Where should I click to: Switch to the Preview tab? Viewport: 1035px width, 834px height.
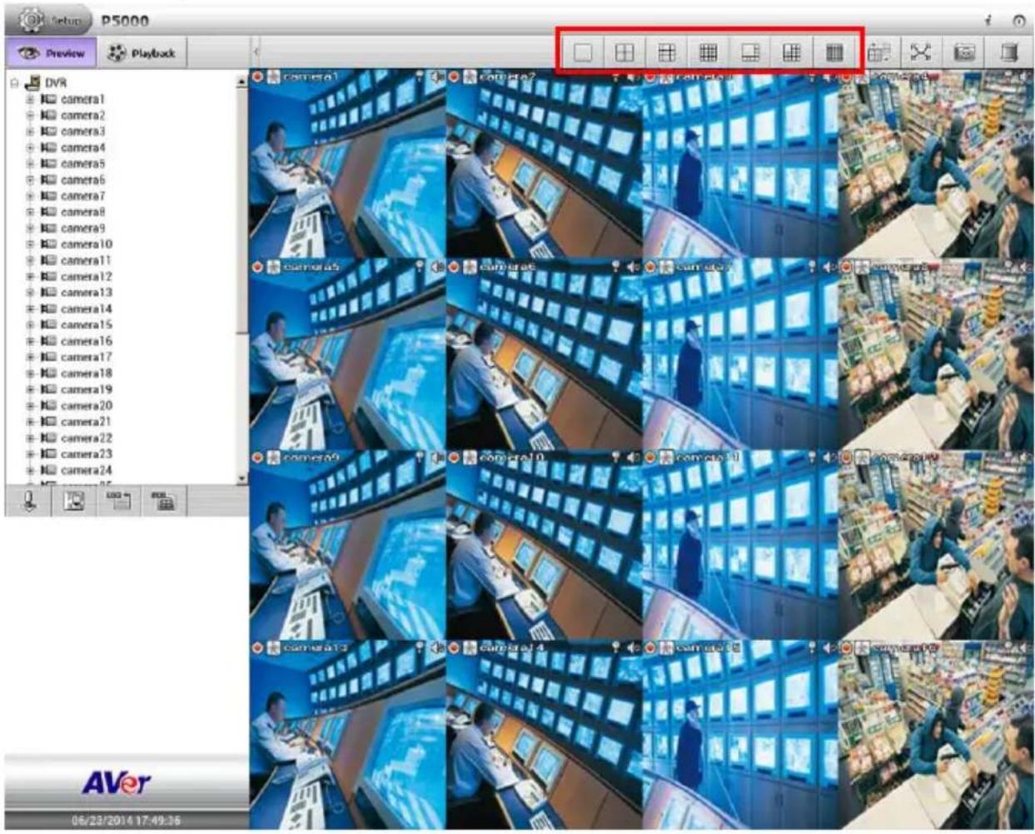51,53
